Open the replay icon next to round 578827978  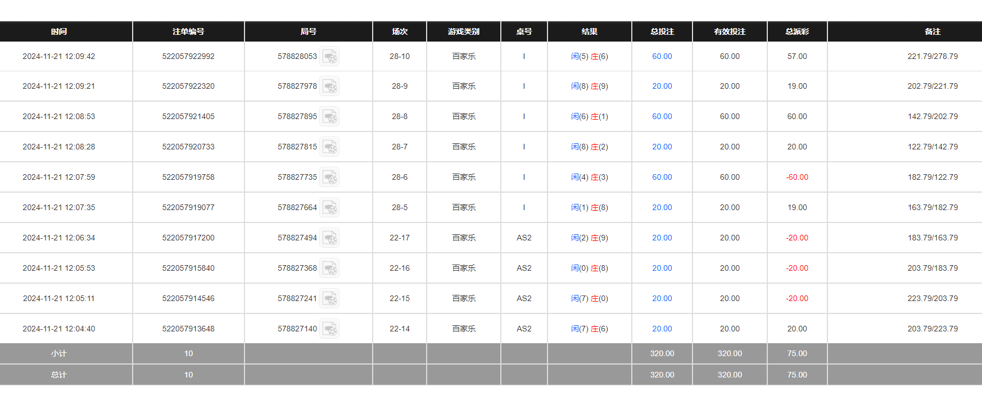tap(329, 87)
